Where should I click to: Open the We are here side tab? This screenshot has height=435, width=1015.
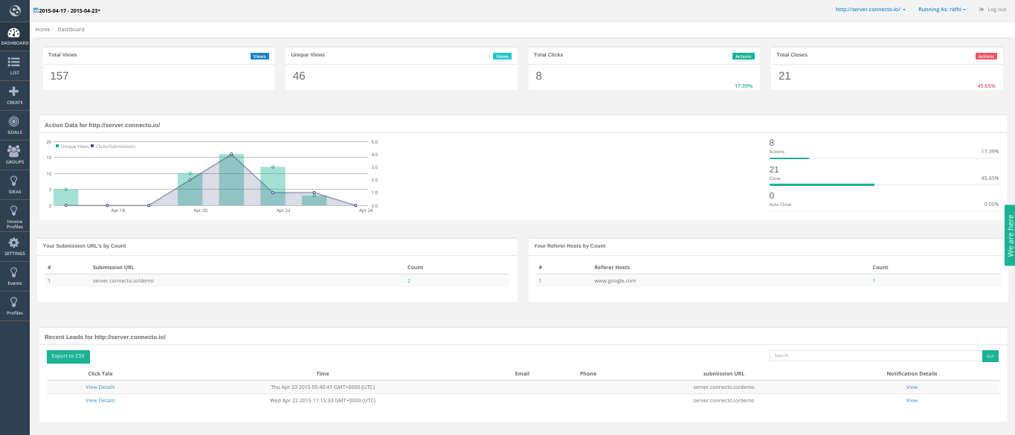[x=1010, y=235]
